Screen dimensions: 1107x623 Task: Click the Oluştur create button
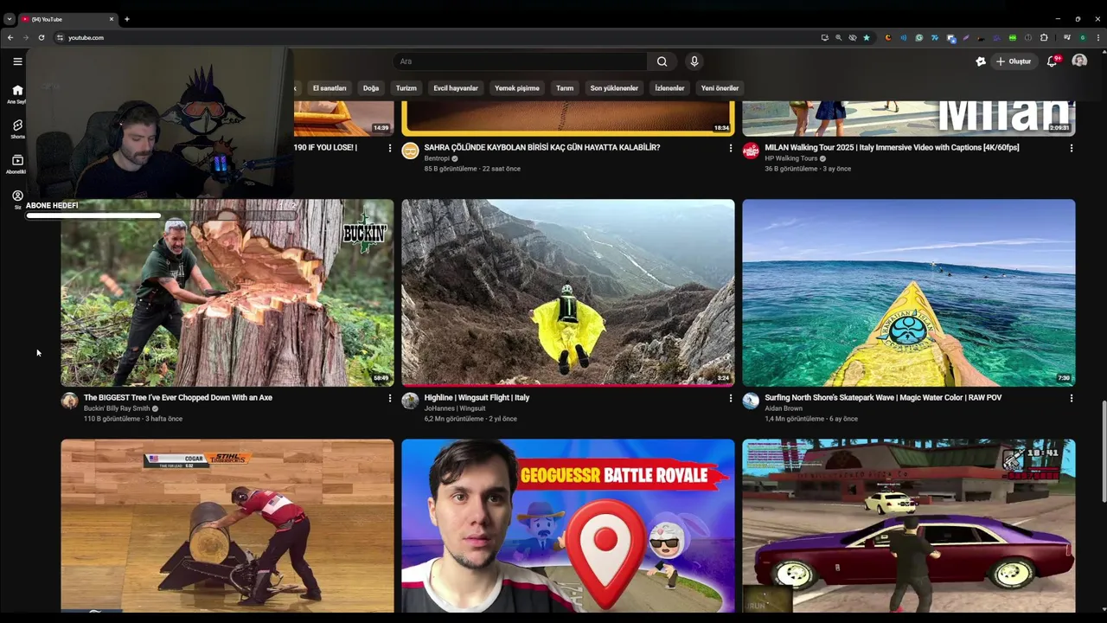coord(1014,61)
